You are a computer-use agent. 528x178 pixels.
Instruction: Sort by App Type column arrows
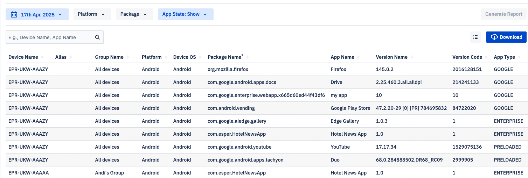tap(519, 57)
